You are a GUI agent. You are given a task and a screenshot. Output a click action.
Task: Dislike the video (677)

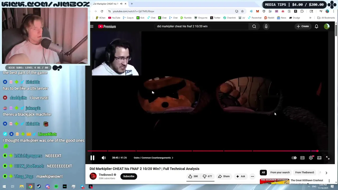point(207,176)
